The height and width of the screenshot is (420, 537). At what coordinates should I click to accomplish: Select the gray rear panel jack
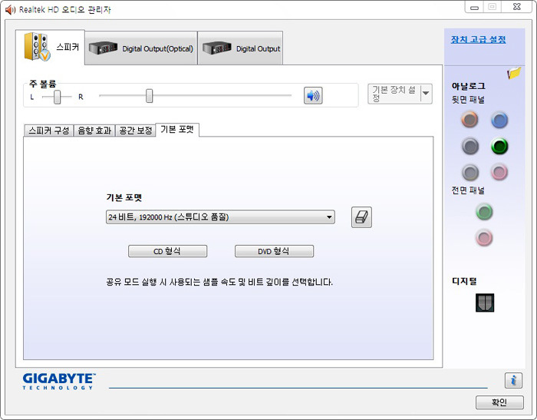click(470, 172)
